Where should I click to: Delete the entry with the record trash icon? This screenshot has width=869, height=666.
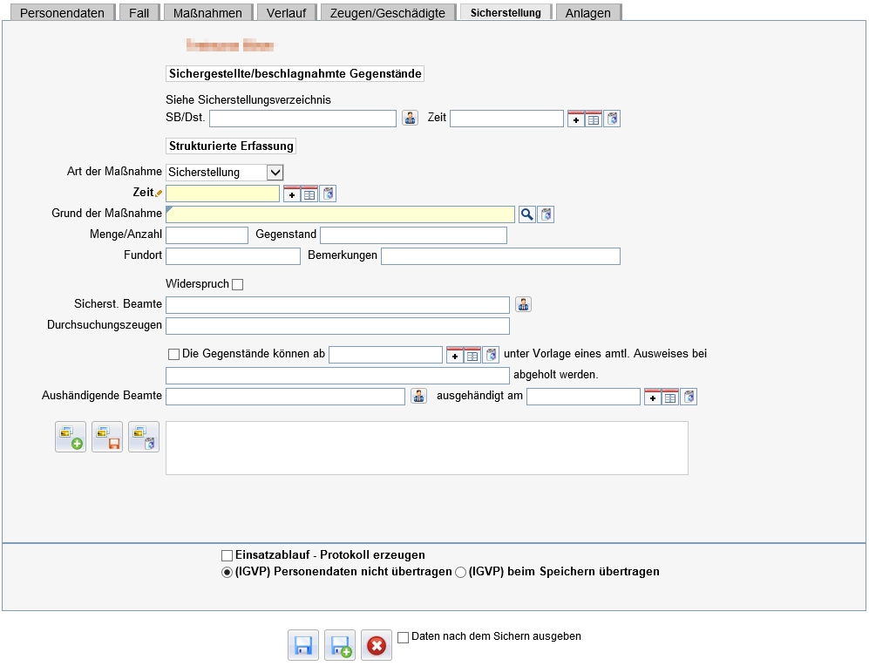(x=144, y=437)
